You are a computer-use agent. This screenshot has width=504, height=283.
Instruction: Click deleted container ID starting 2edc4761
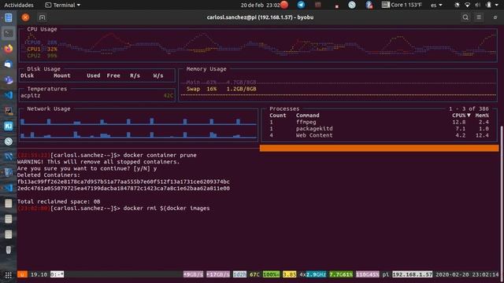pyautogui.click(x=124, y=189)
